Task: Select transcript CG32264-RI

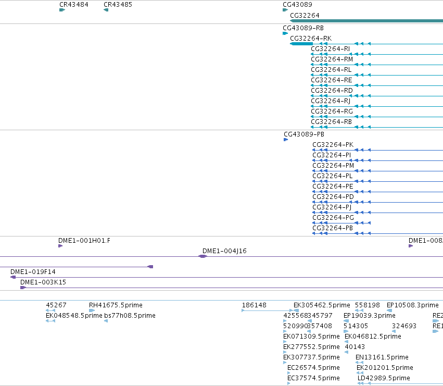Action: tap(330, 49)
